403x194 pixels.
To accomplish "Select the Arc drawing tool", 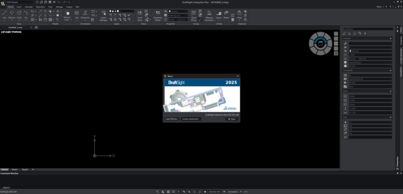I will click(26, 15).
